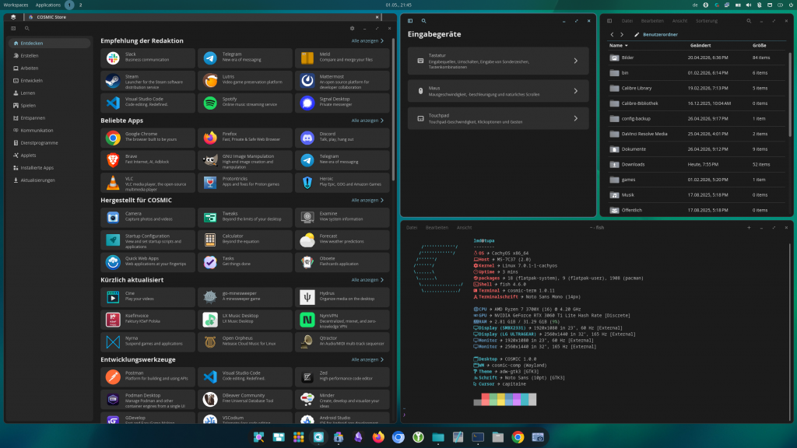The width and height of the screenshot is (797, 448).
Task: Select the Calculator app card
Action: click(244, 240)
